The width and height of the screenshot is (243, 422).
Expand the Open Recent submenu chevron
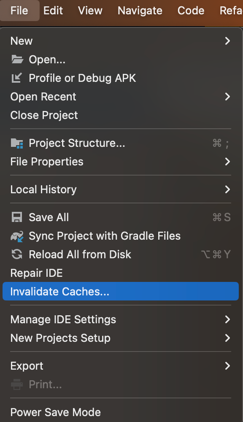click(x=227, y=97)
